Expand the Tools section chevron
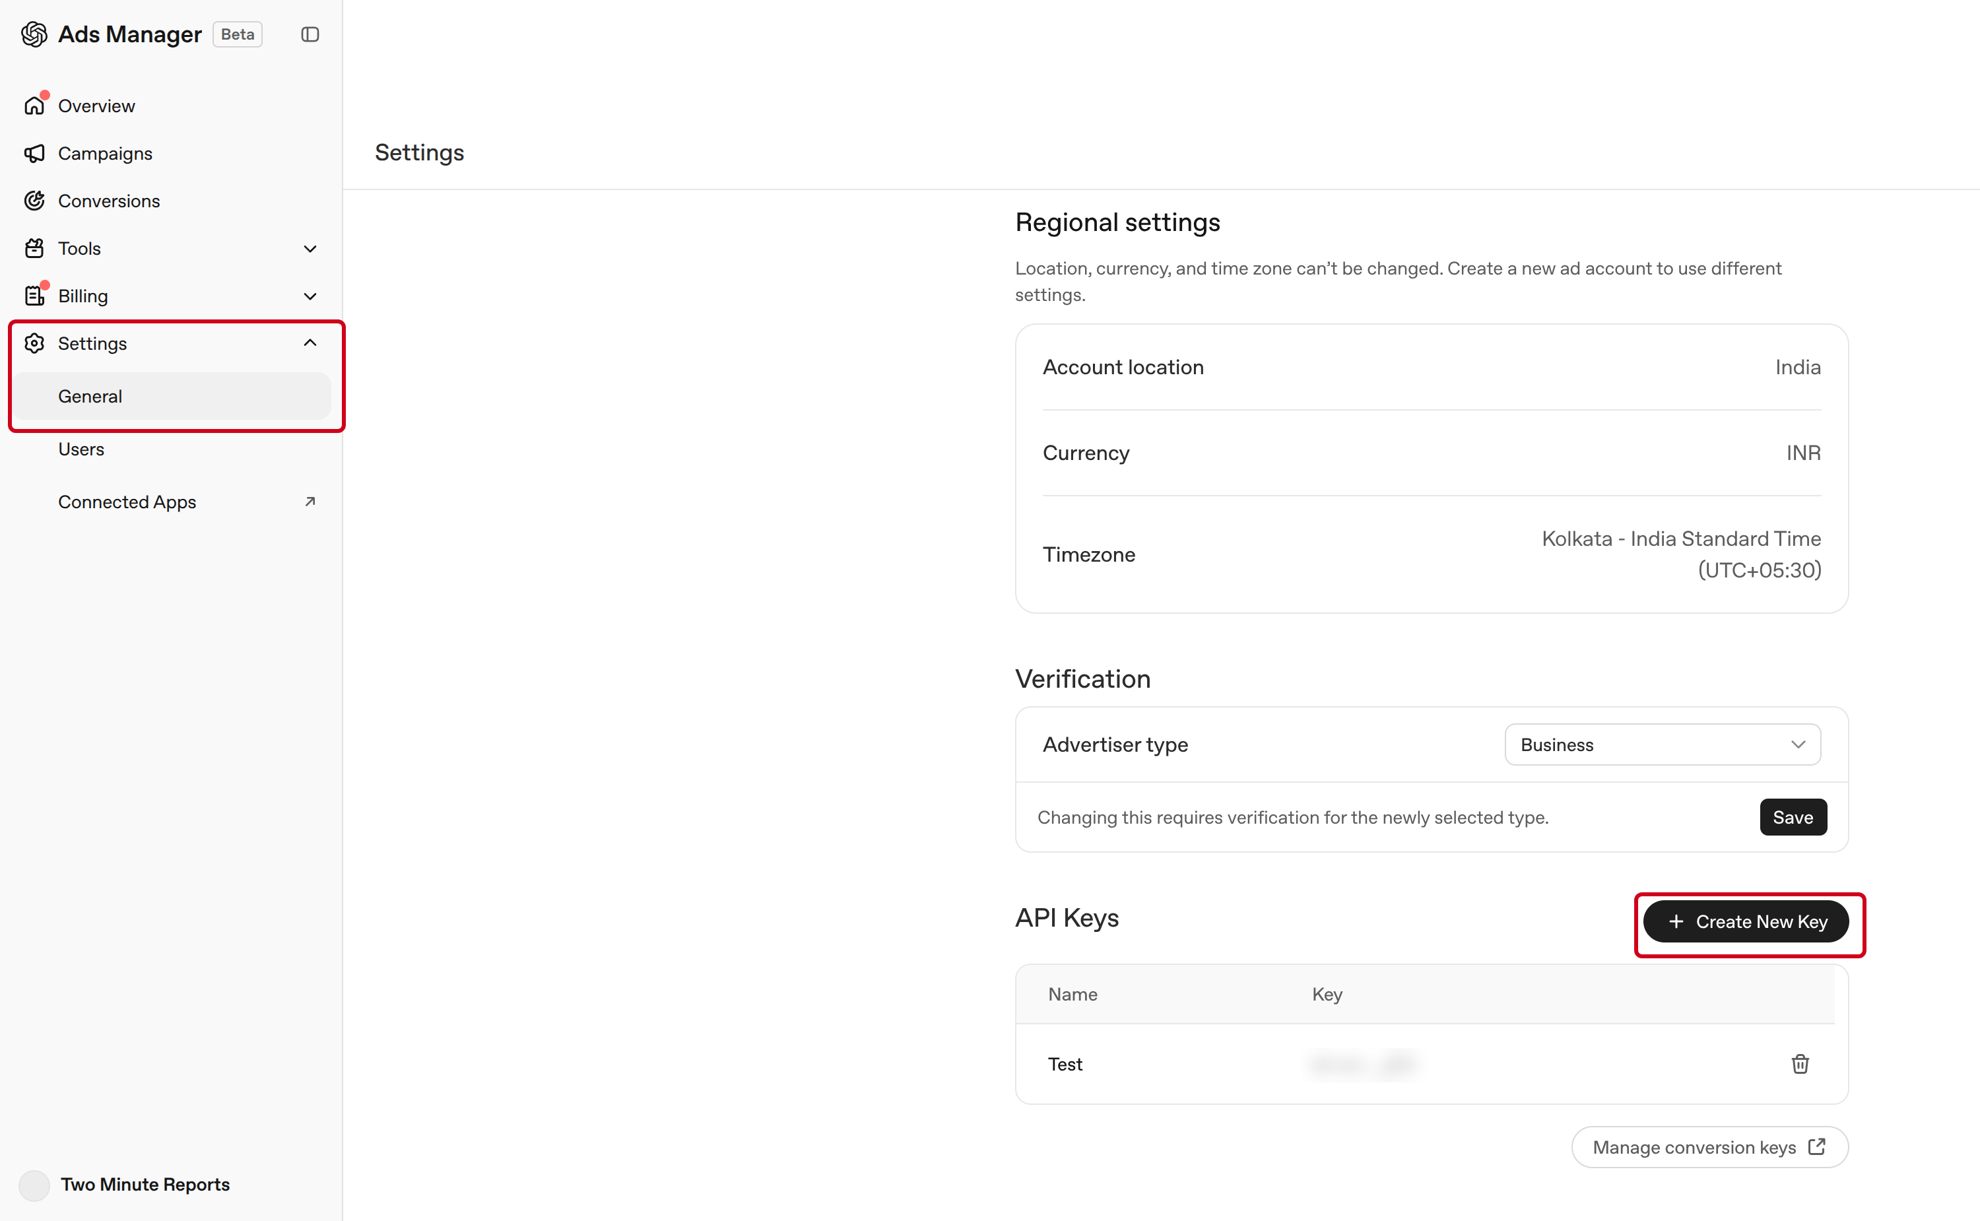The image size is (1980, 1221). pyautogui.click(x=310, y=249)
